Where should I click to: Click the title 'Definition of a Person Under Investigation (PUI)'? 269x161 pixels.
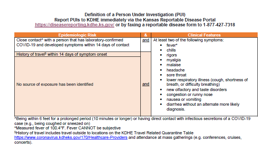(x=135, y=15)
